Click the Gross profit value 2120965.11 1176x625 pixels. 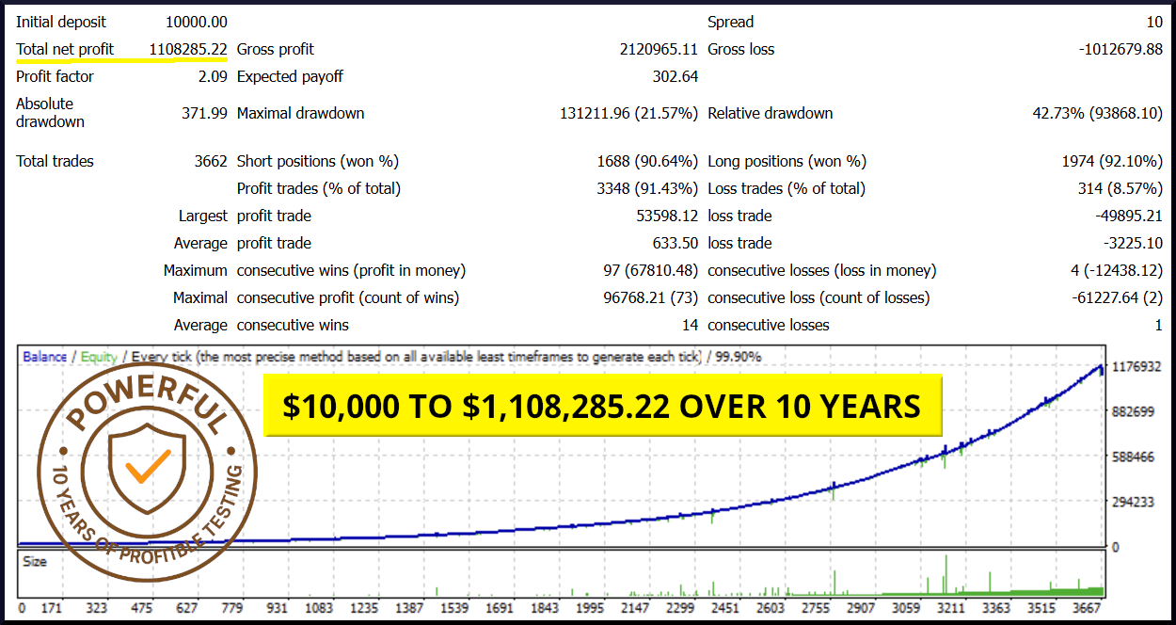(659, 49)
